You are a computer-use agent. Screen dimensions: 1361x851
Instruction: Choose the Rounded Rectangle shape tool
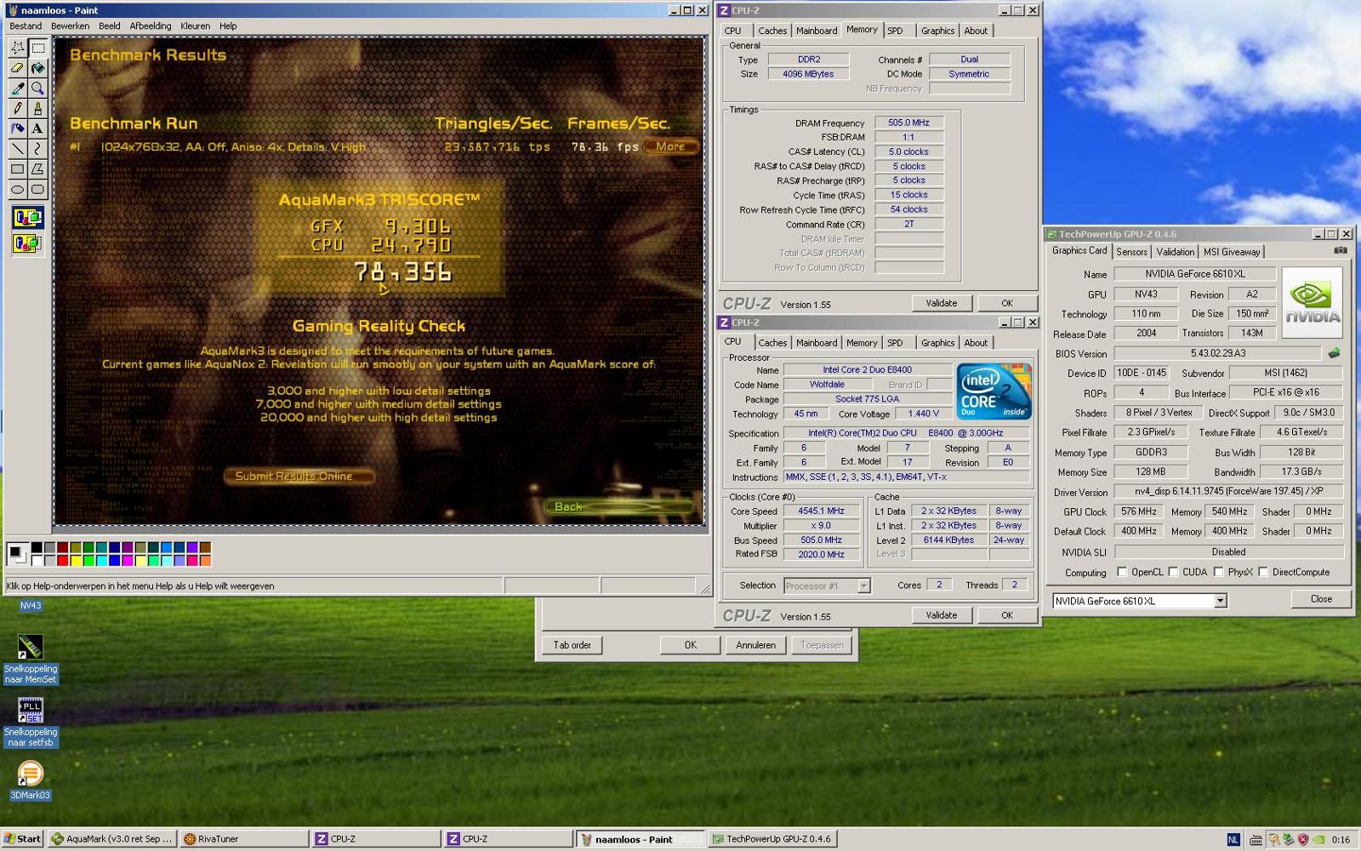point(37,190)
